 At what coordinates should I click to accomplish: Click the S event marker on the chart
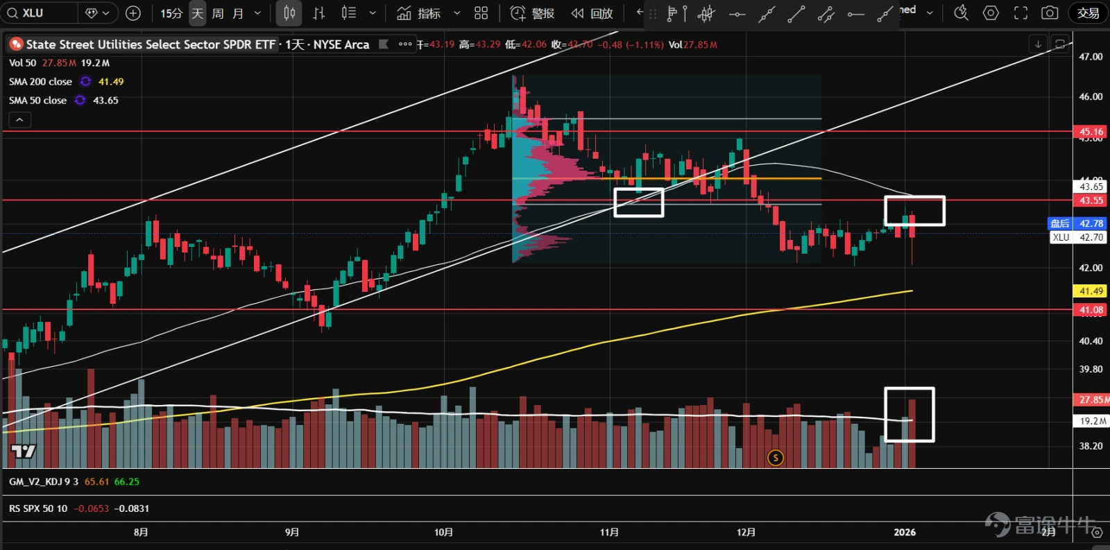click(x=776, y=457)
